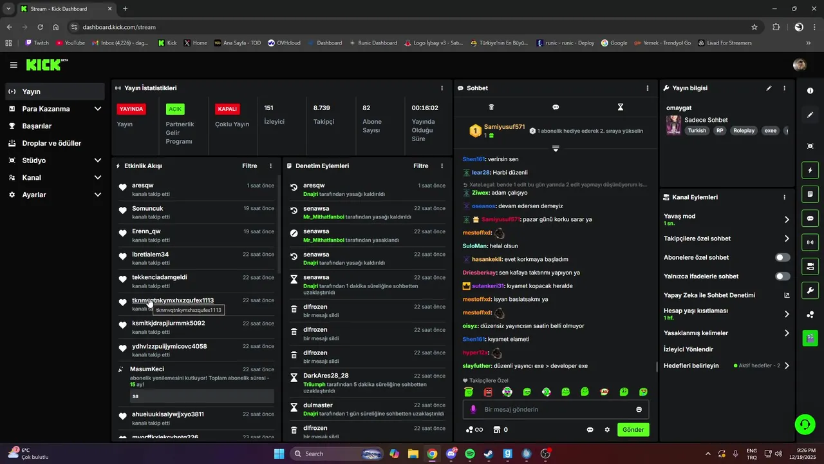Toggle the chat bubble panel icon in sidebar
Screen dimensions: 824x464
(810, 218)
